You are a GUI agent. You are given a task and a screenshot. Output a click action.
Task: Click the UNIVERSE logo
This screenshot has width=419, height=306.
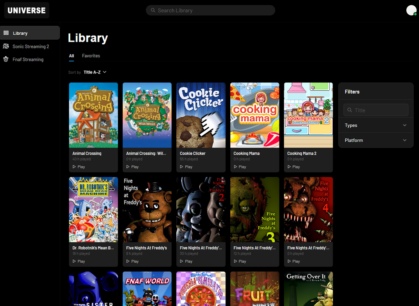tap(27, 10)
